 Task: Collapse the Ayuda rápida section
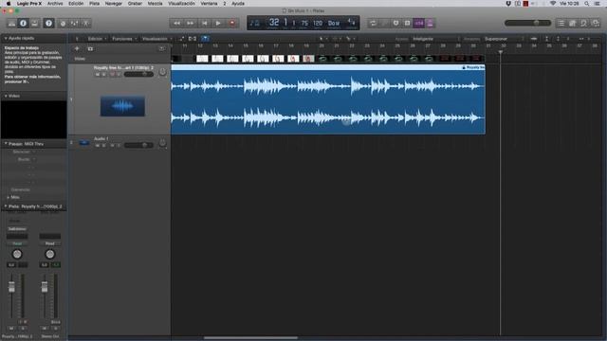click(6, 38)
